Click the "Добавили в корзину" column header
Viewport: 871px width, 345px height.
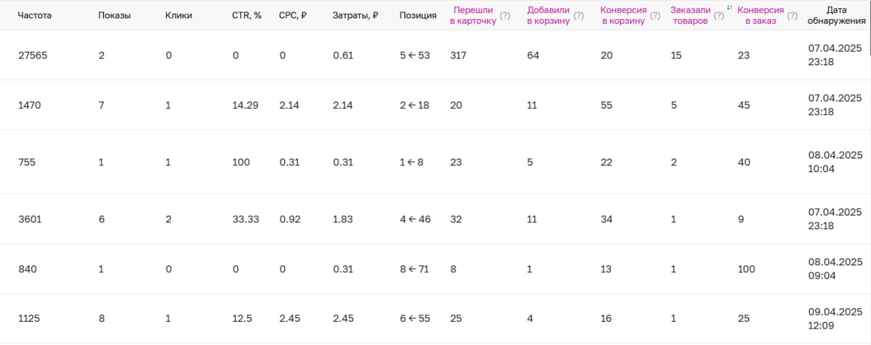(x=548, y=16)
